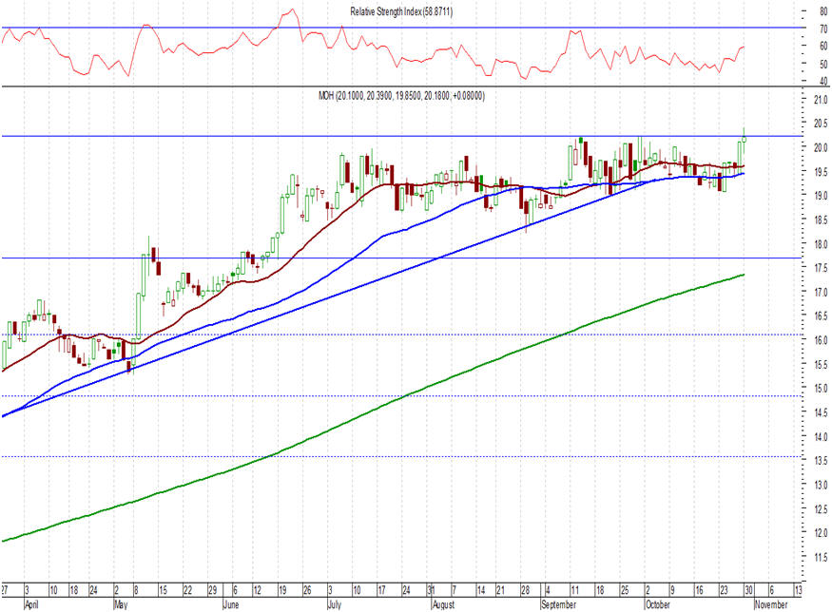Select the 12.5 price axis label
832x612 pixels.
(x=821, y=509)
